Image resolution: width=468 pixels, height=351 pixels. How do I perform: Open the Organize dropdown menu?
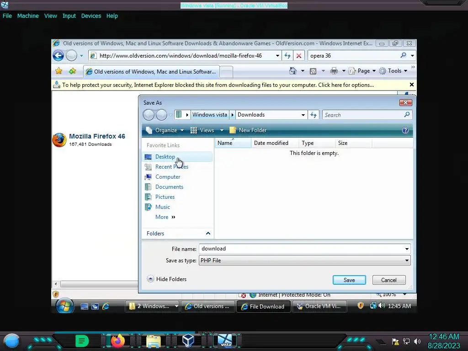click(165, 130)
